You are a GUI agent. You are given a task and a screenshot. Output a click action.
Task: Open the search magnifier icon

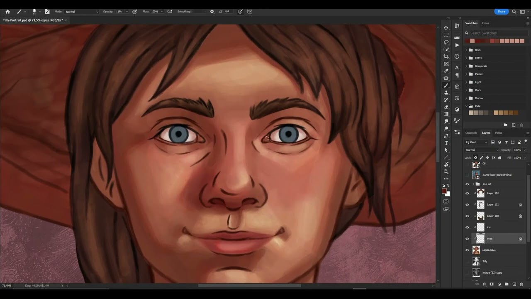[514, 12]
